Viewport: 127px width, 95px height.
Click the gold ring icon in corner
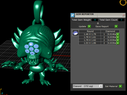click(x=123, y=3)
